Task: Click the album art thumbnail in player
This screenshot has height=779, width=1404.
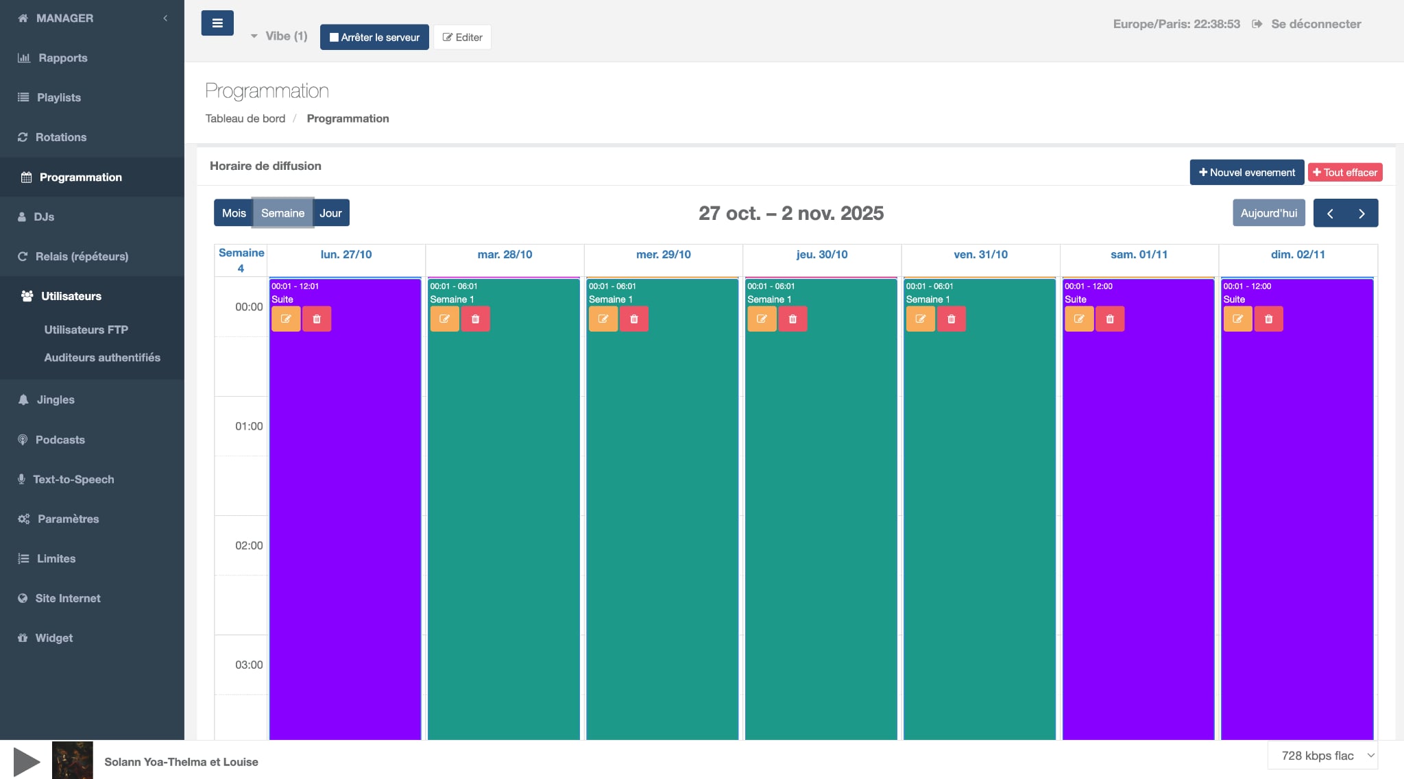Action: [73, 760]
